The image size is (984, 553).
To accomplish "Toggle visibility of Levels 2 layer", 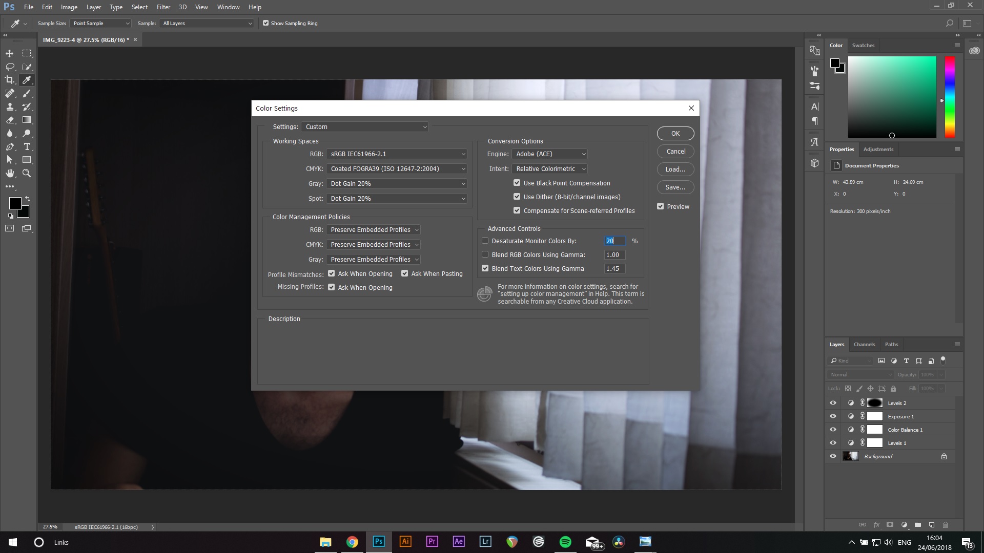I will click(833, 403).
